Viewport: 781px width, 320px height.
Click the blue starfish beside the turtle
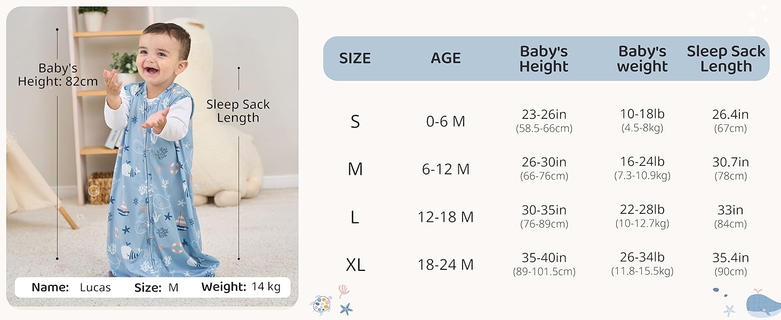point(346,309)
